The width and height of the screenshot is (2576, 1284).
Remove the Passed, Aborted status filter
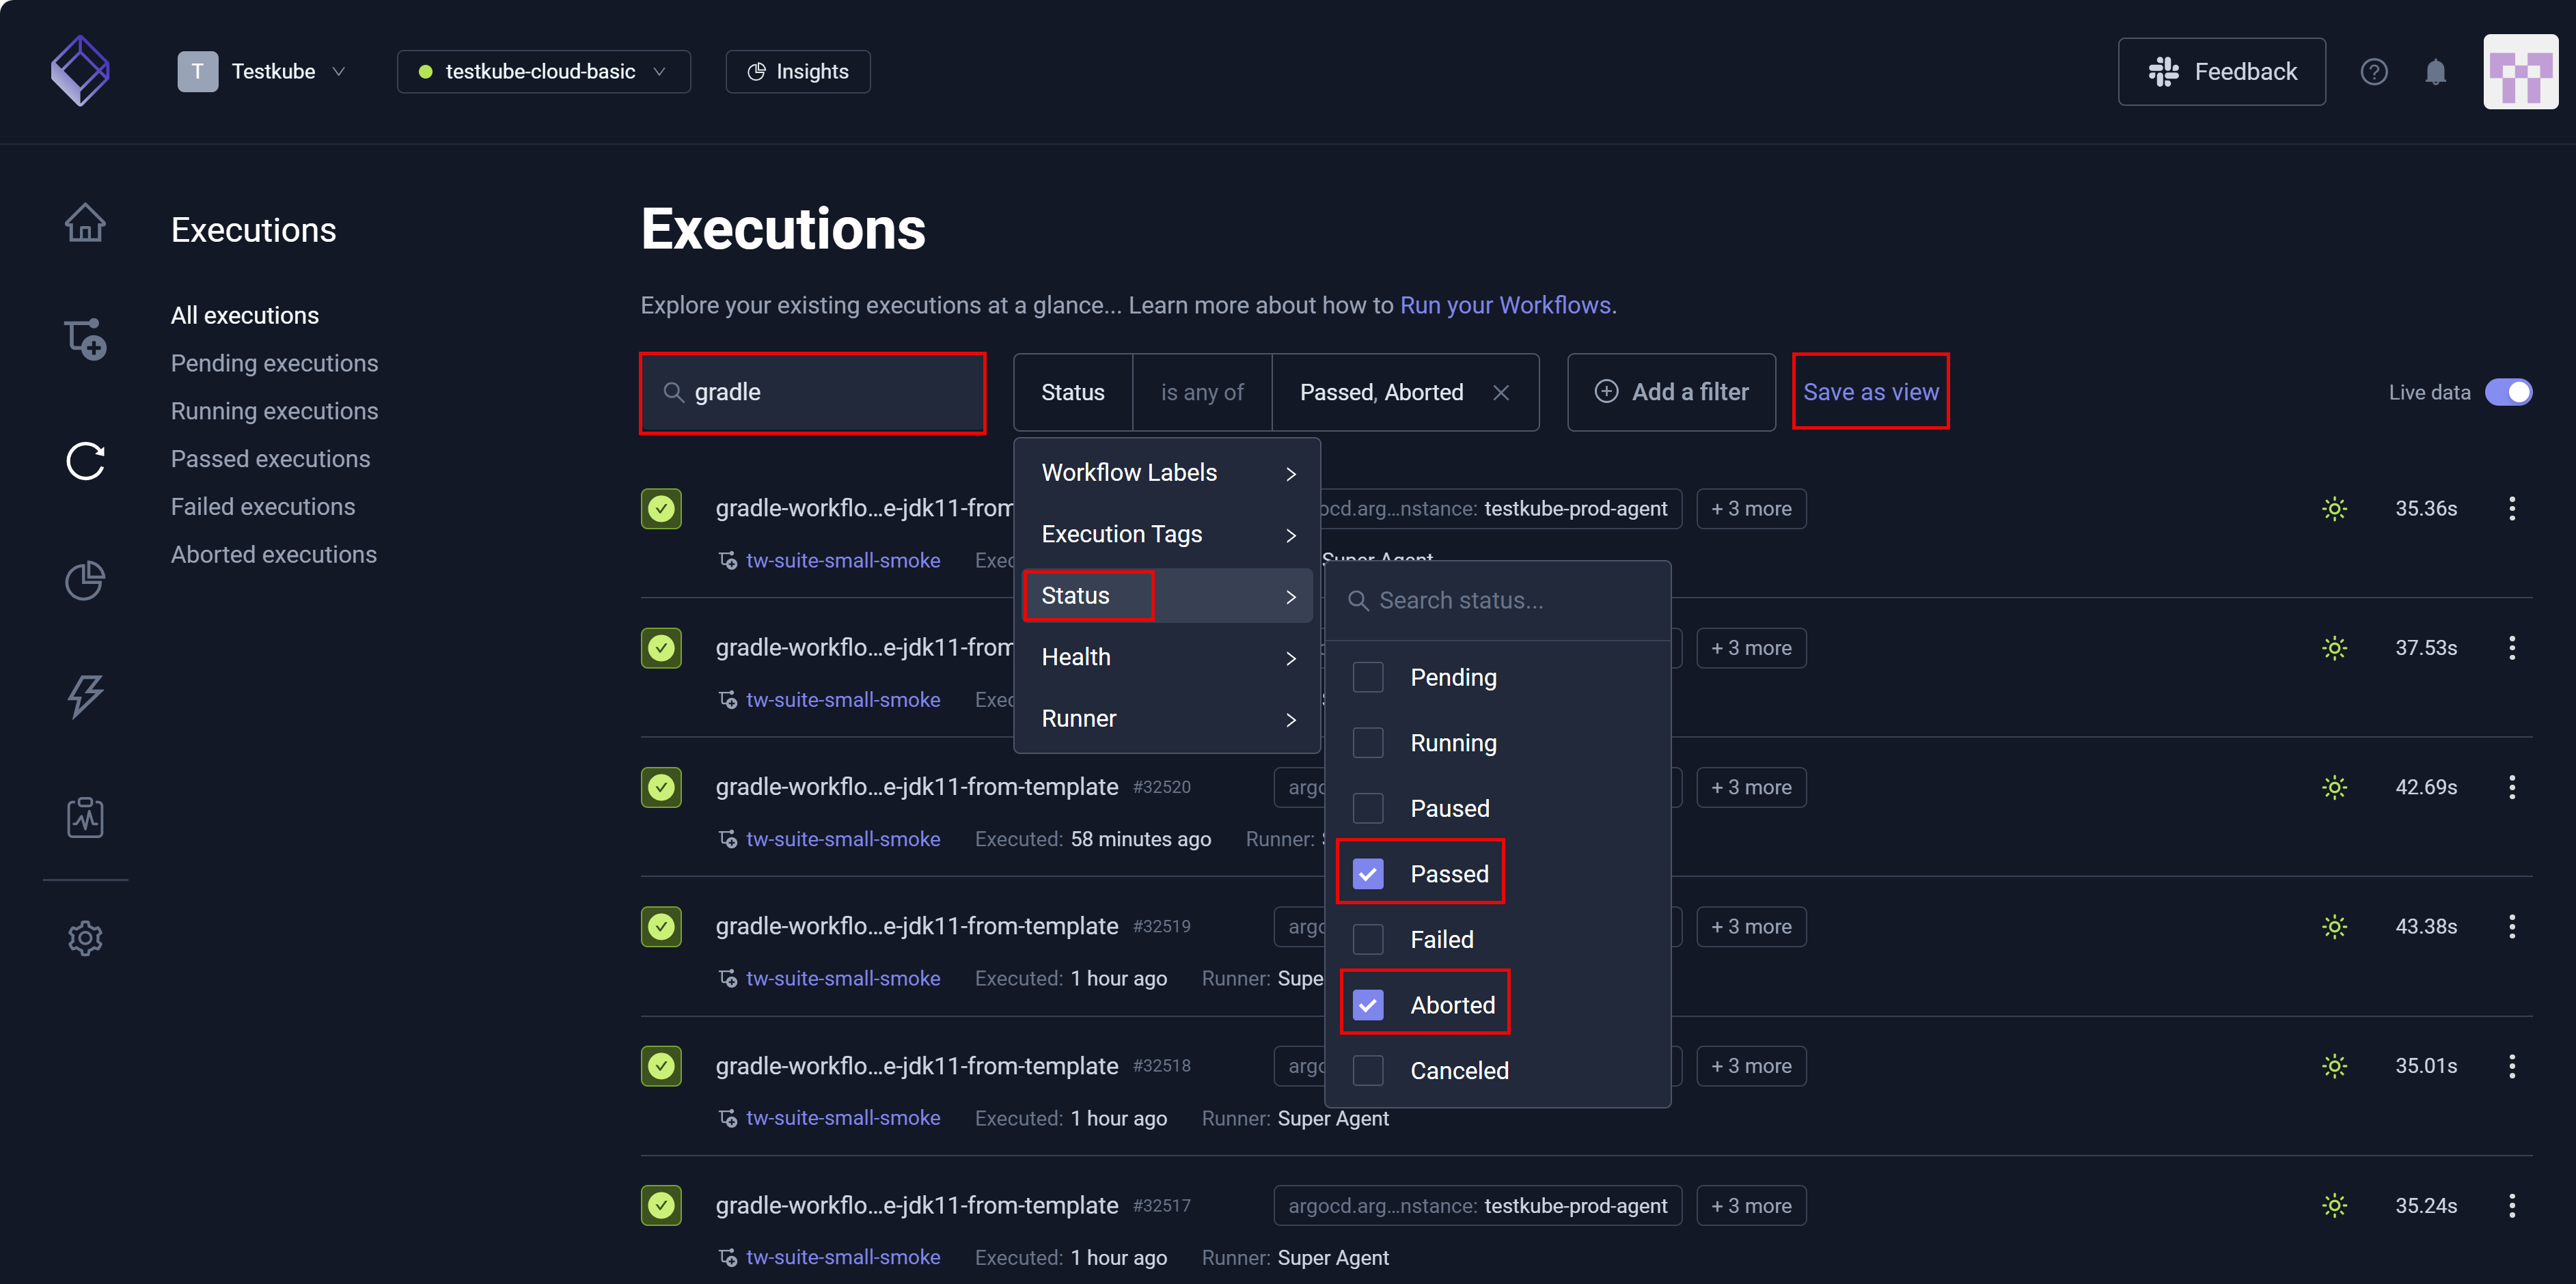pos(1500,393)
